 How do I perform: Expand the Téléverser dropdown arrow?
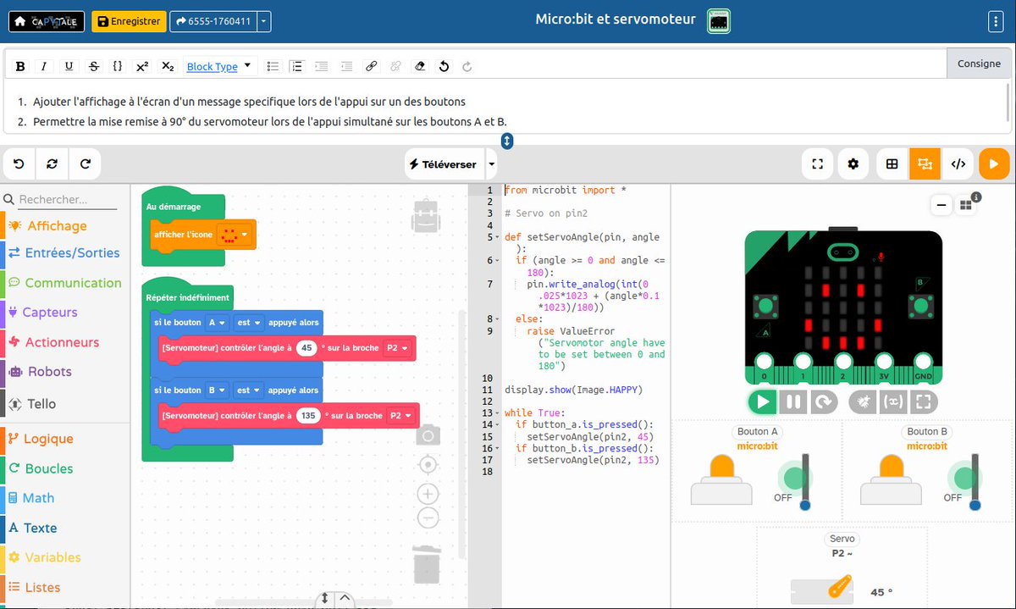pyautogui.click(x=491, y=164)
